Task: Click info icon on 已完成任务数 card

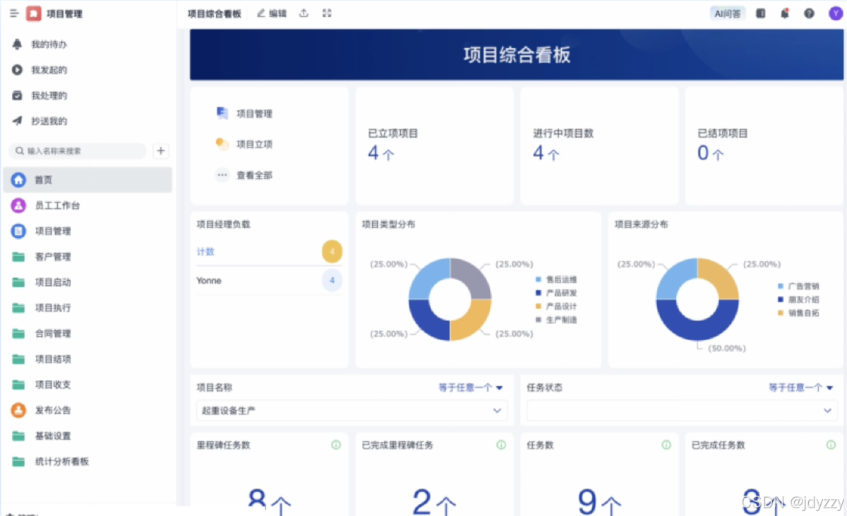Action: [x=831, y=445]
